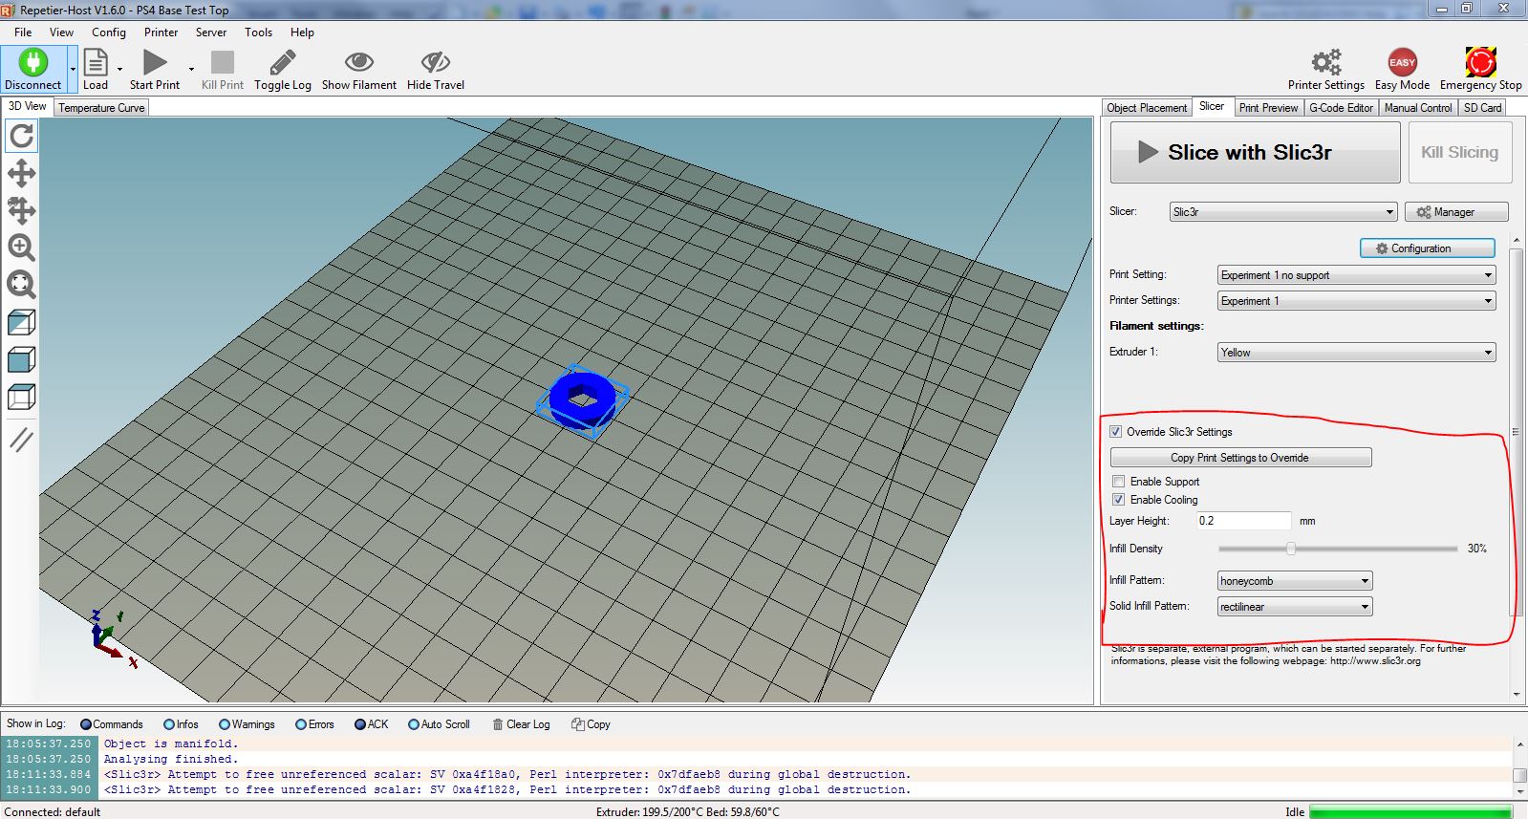Open the Tools menu
1528x819 pixels.
coord(258,32)
